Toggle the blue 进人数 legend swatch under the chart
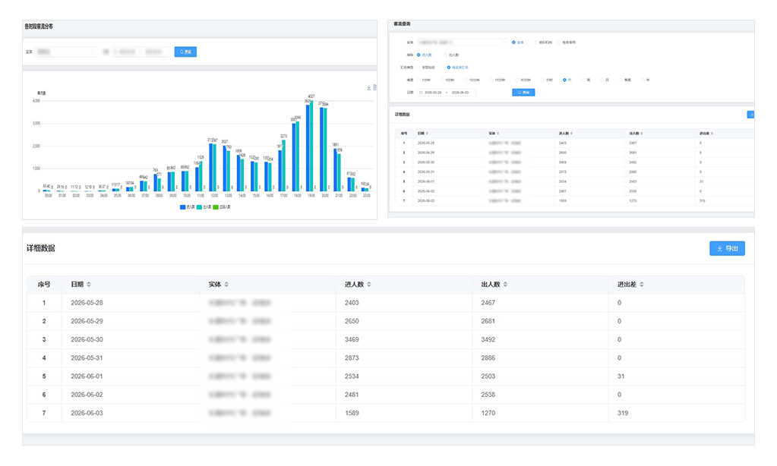Viewport: 777px width, 466px height. [x=183, y=207]
